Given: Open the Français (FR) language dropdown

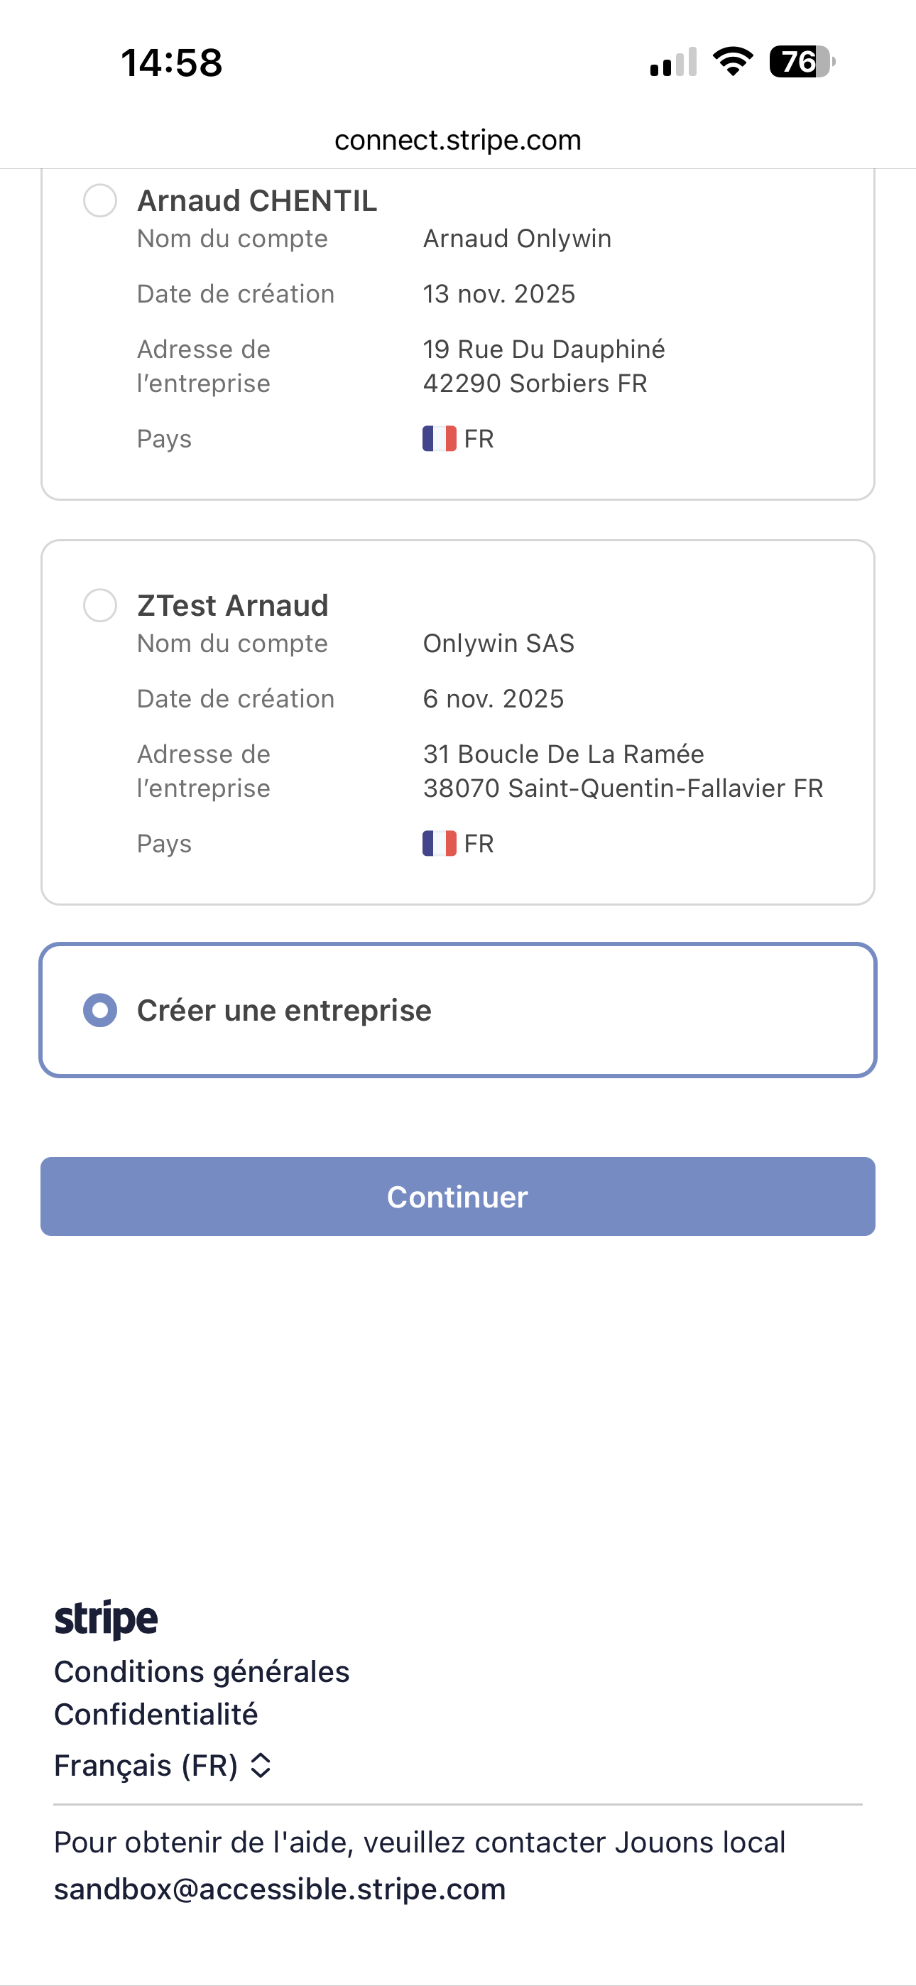Looking at the screenshot, I should click(146, 1766).
